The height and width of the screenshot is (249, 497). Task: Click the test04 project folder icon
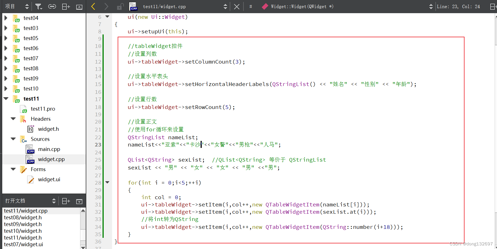(16, 18)
